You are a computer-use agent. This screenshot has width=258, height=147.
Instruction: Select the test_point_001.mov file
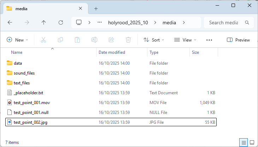pos(111,103)
